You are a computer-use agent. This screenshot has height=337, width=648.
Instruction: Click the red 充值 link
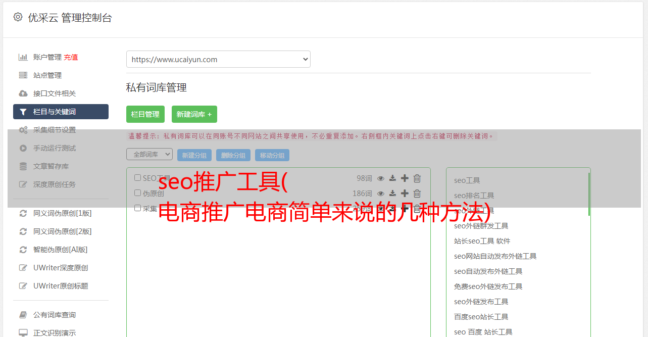(x=71, y=57)
